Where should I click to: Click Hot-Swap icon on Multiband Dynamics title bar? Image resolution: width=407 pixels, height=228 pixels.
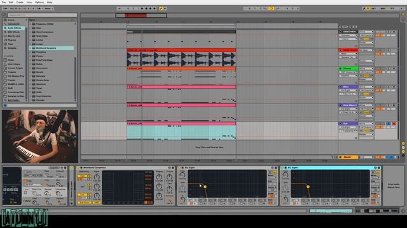pos(170,168)
